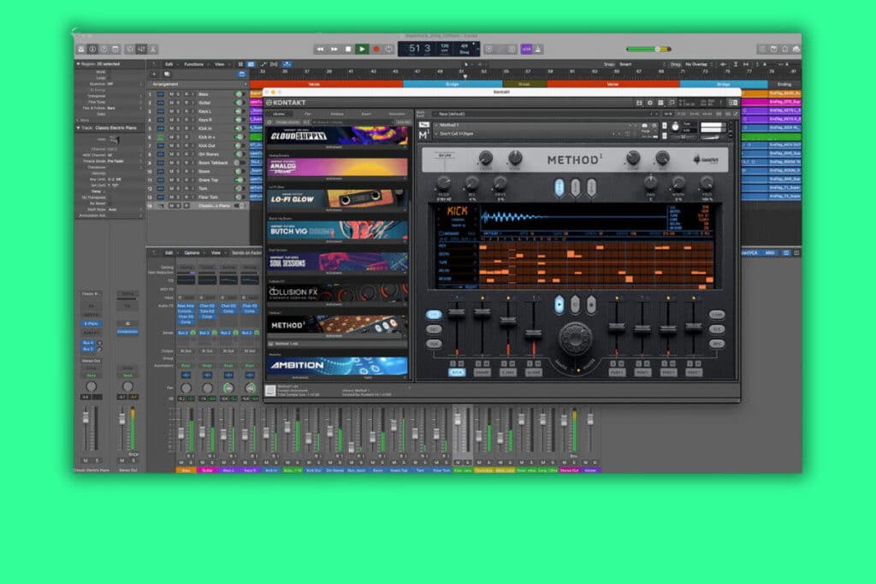Fast-forward the playhead
The image size is (876, 584).
[334, 49]
